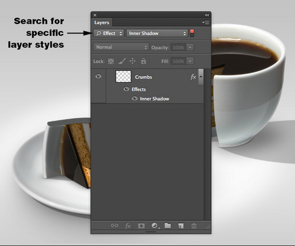Open the Normal blend mode dropdown
The width and height of the screenshot is (295, 246).
(x=121, y=47)
